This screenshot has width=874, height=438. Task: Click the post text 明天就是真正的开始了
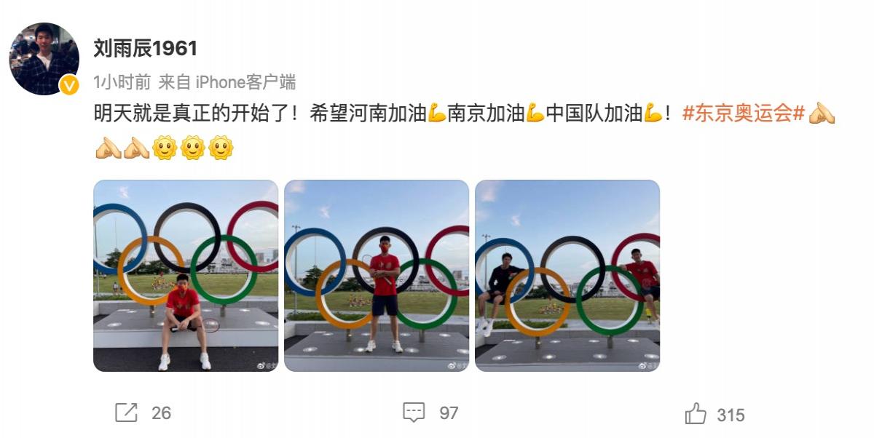[x=192, y=114]
